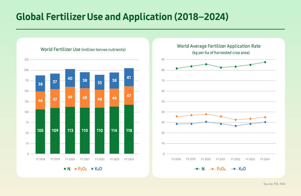Select the P₂O₅ line data point at FY 2020

click(x=206, y=114)
